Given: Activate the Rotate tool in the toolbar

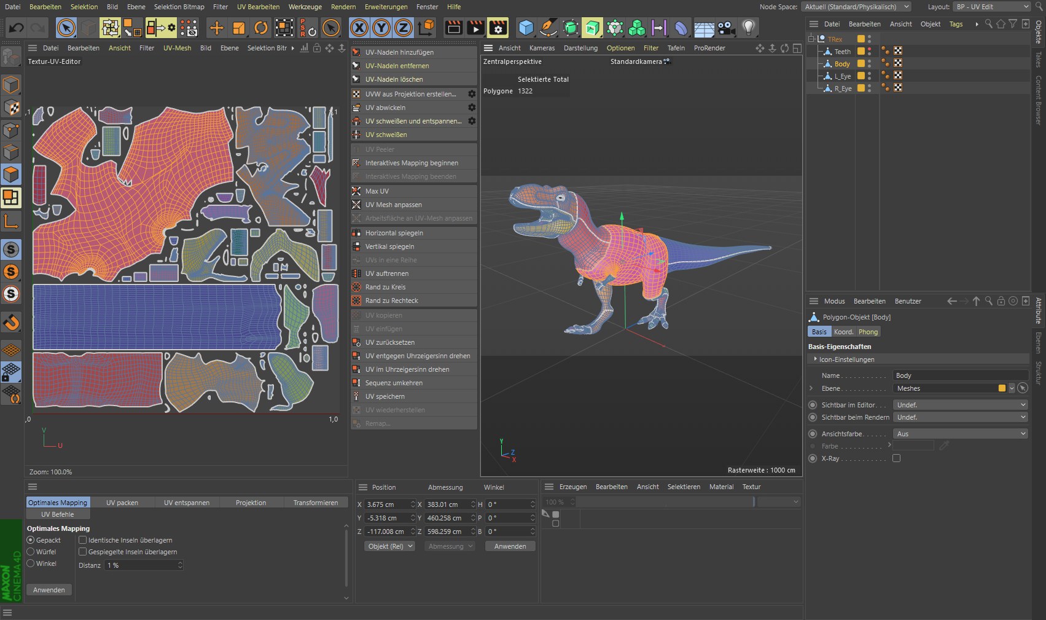Looking at the screenshot, I should point(261,28).
